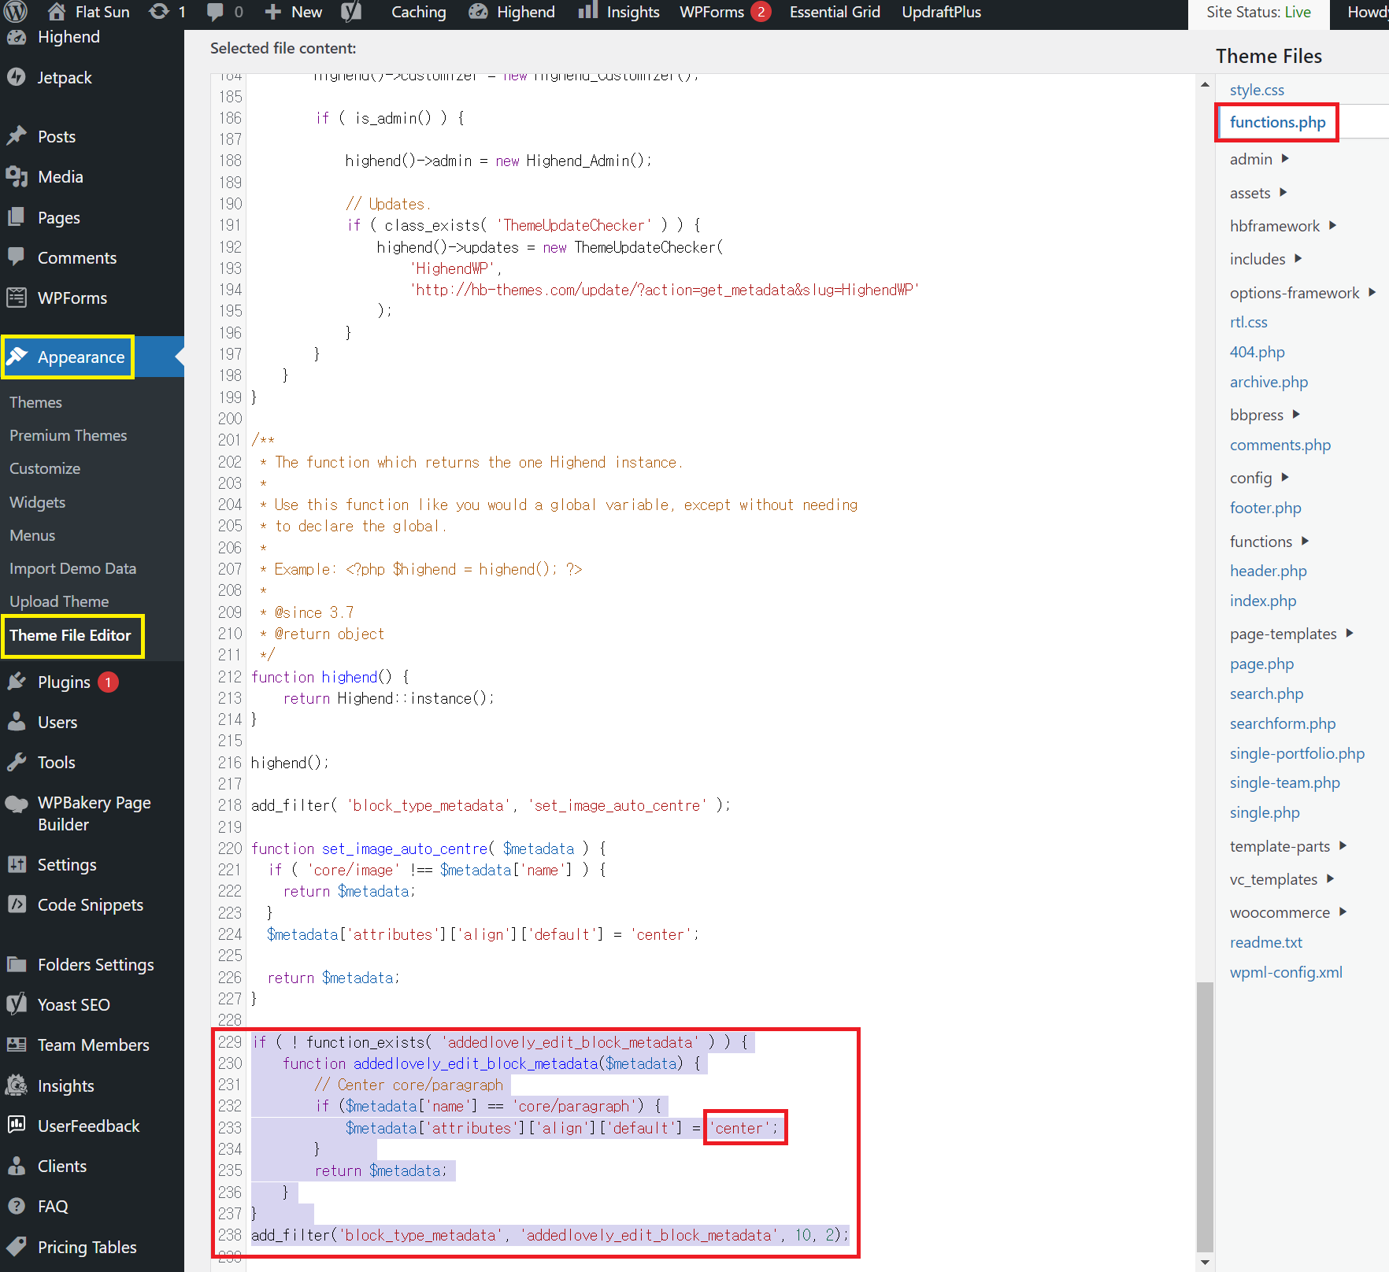
Task: Click the Yoast SEO sidebar icon
Action: click(x=17, y=1004)
